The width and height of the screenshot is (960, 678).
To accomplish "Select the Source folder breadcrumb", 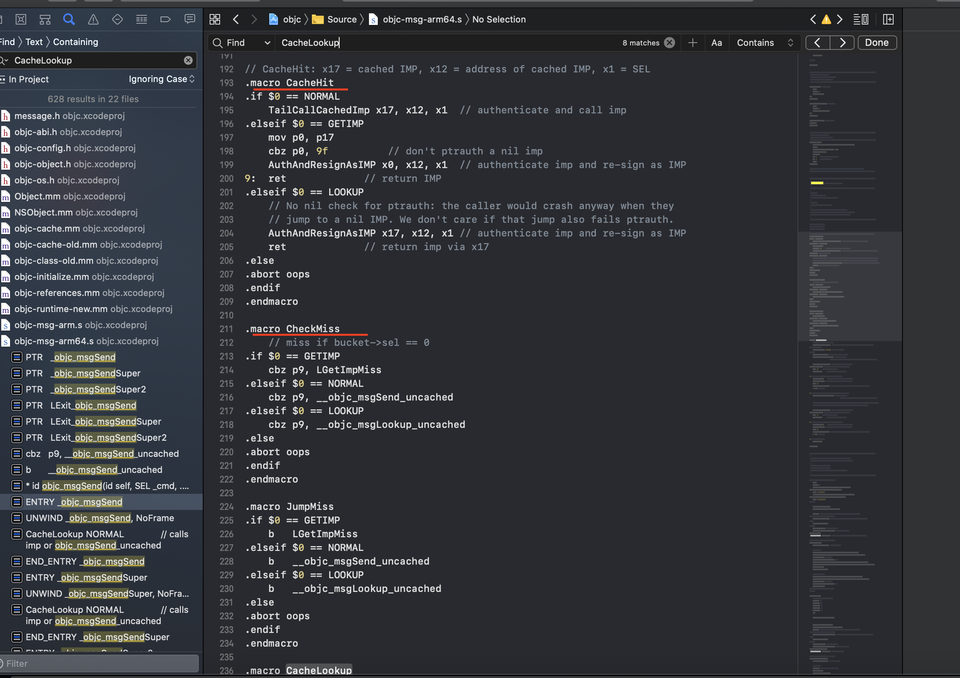I will pyautogui.click(x=342, y=19).
